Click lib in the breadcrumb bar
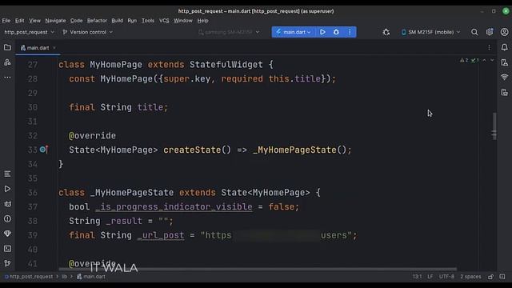 (64, 277)
